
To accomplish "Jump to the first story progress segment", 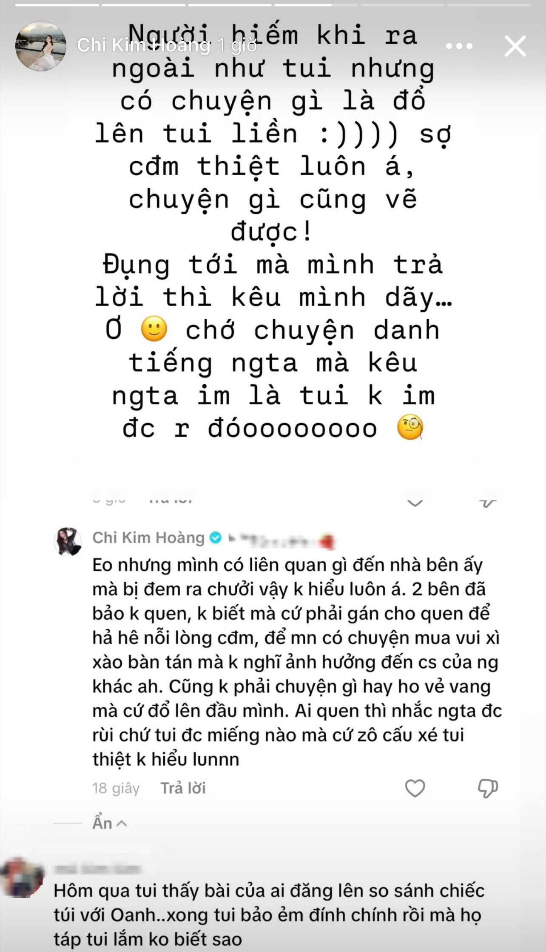I will (57, 5).
